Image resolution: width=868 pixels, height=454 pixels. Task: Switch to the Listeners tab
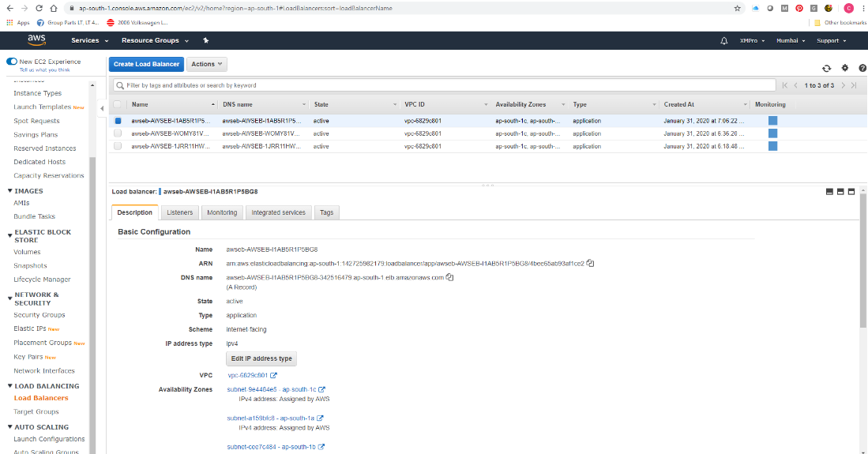180,212
